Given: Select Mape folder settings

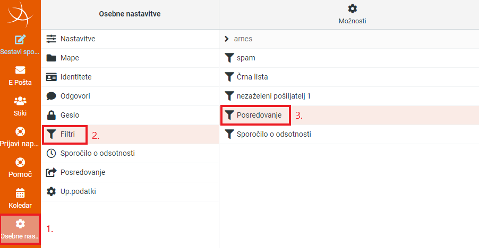Looking at the screenshot, I should pos(130,58).
